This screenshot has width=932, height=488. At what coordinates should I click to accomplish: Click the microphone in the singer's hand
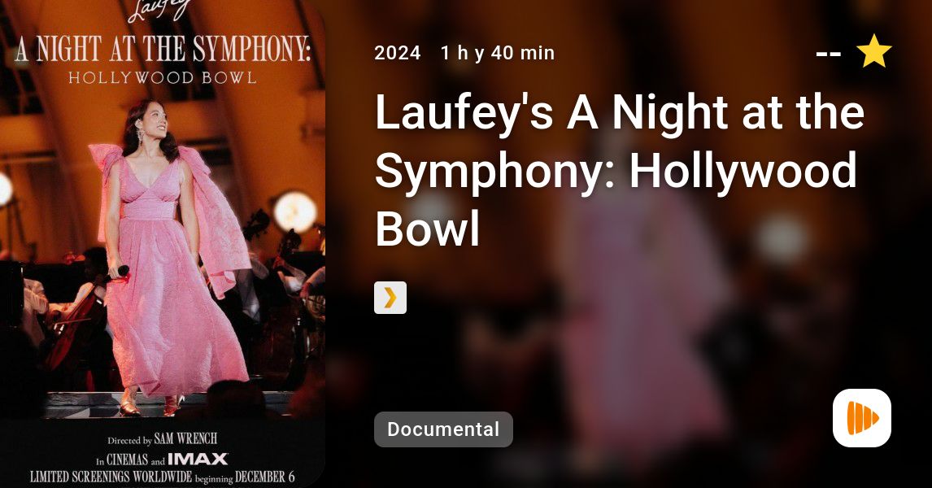pos(120,272)
